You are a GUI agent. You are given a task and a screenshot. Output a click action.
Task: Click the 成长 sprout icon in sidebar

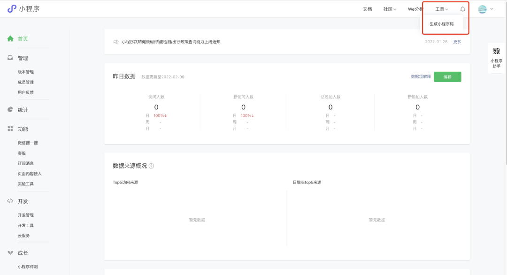[x=10, y=253]
